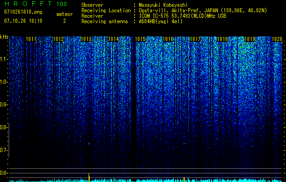Screen dimensions: 286x182
Task: Click the Receiving Location label
Action: pos(106,10)
